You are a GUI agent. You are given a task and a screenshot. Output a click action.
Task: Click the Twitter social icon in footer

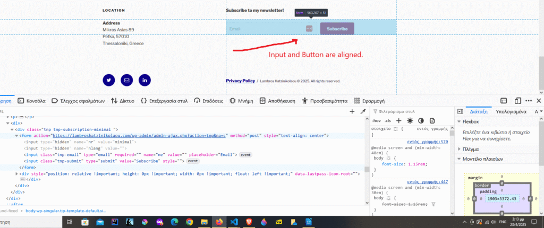click(x=109, y=80)
